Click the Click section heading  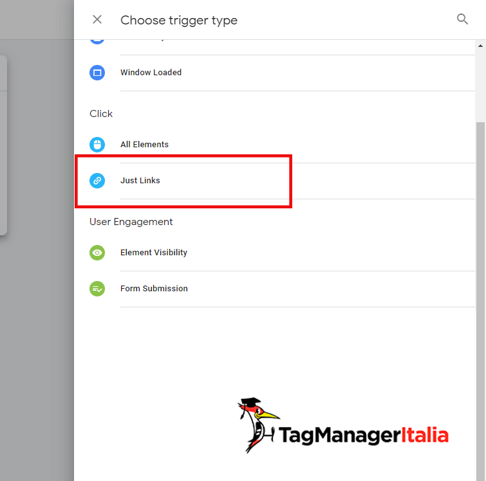coord(101,114)
